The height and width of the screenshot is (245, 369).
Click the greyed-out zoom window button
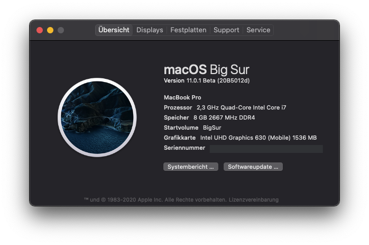(61, 30)
